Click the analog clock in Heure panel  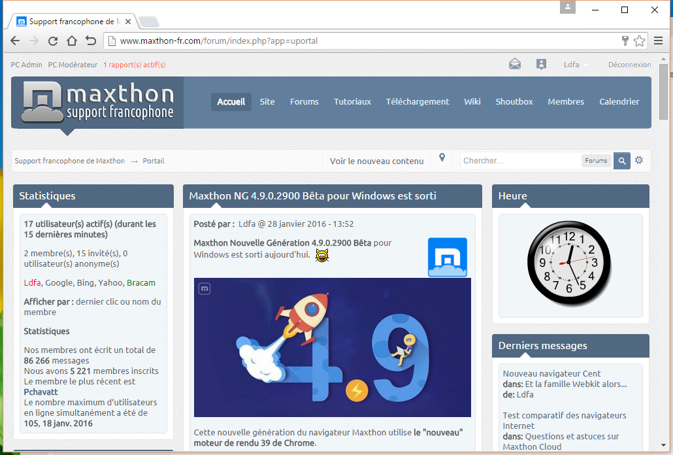tap(569, 263)
